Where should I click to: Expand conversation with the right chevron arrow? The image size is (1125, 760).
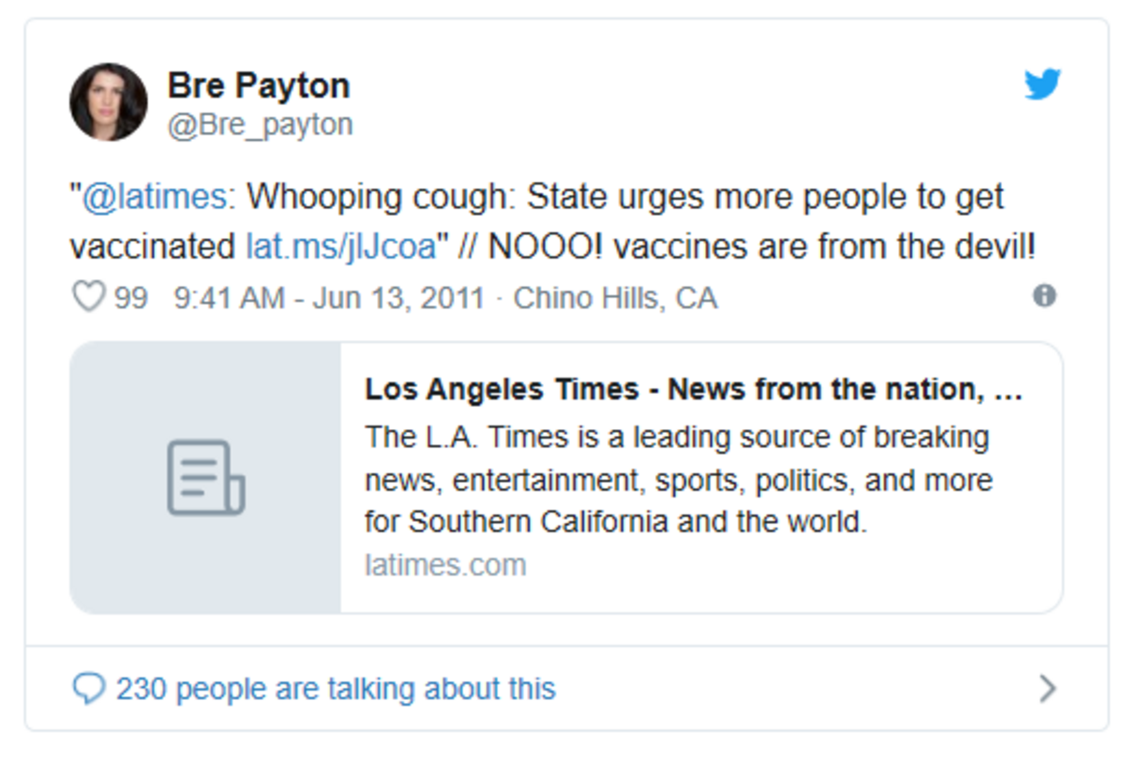tap(1048, 689)
